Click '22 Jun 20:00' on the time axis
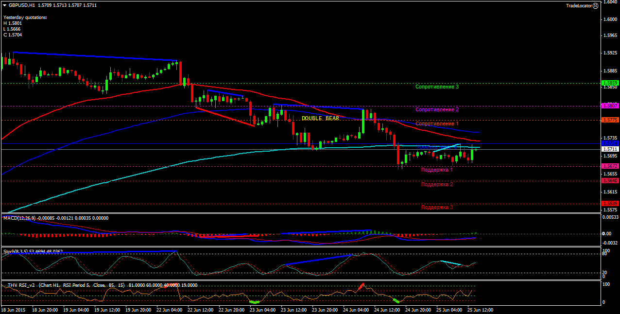 pyautogui.click(x=231, y=310)
